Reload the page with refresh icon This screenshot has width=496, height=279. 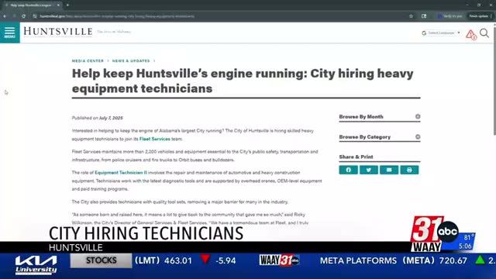click(x=24, y=16)
